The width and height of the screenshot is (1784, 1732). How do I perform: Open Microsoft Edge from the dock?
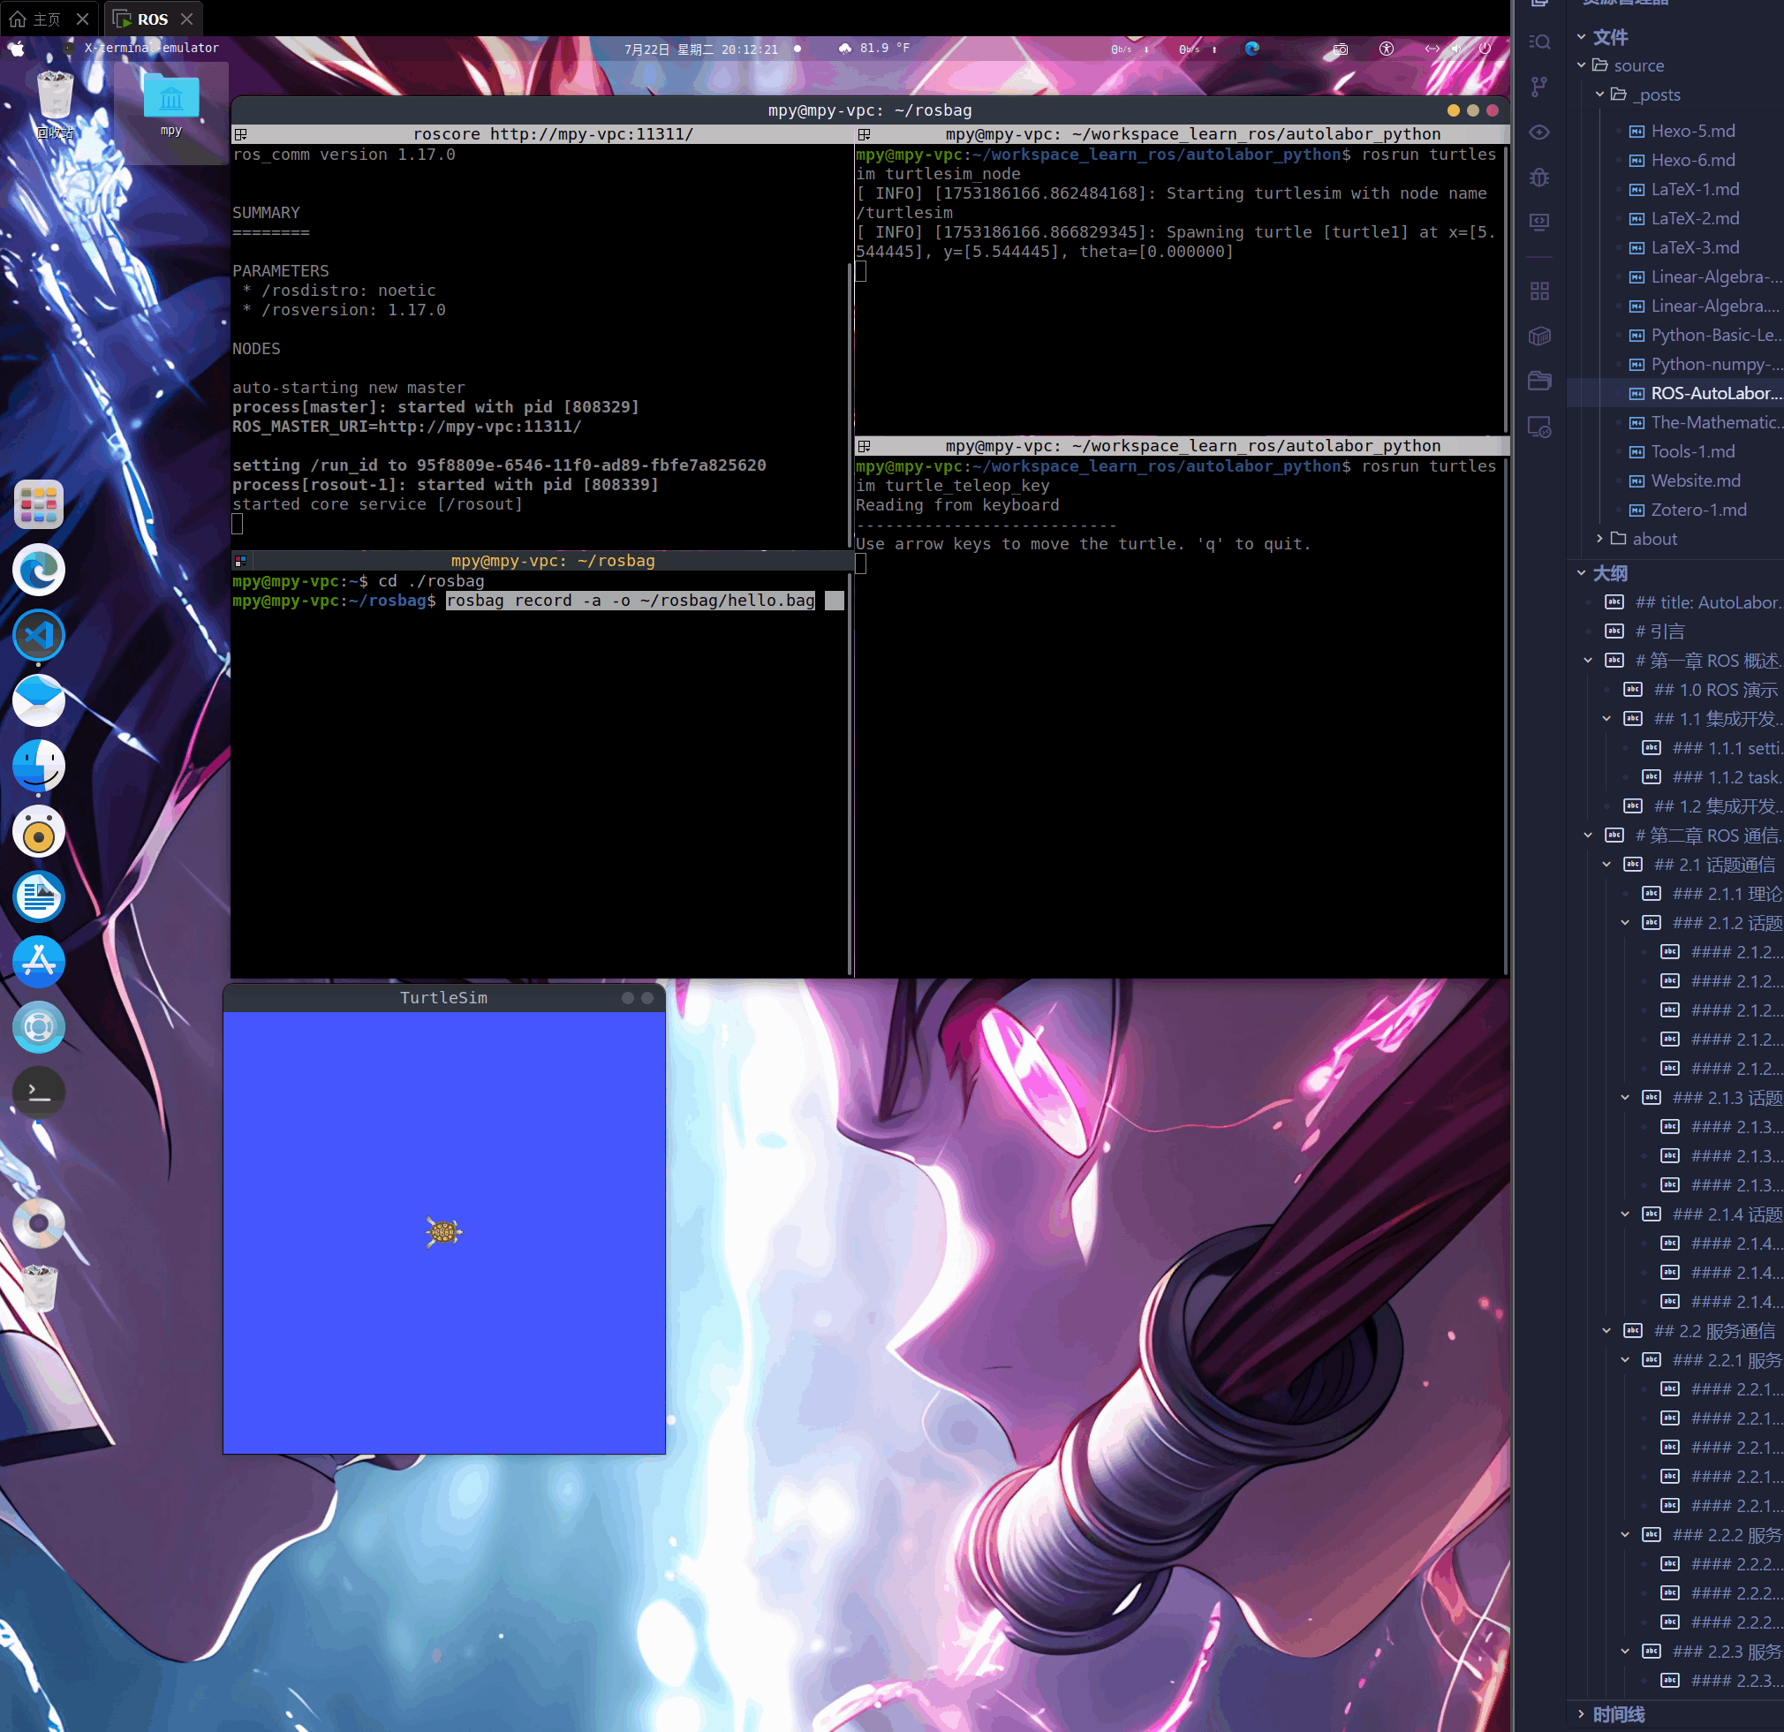[x=38, y=571]
